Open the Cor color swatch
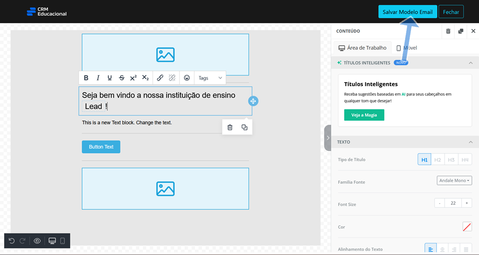The height and width of the screenshot is (255, 479). (x=467, y=227)
